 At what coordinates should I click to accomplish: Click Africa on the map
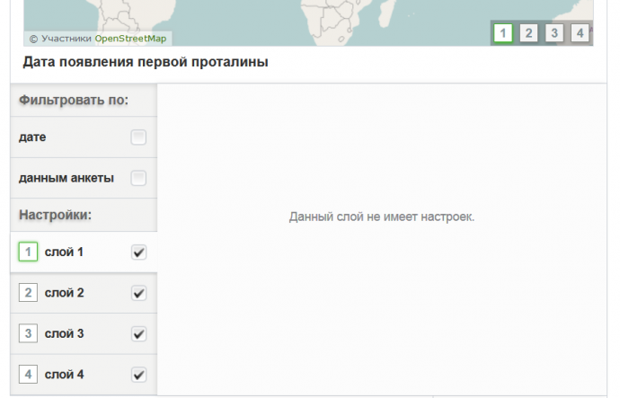pos(334,18)
